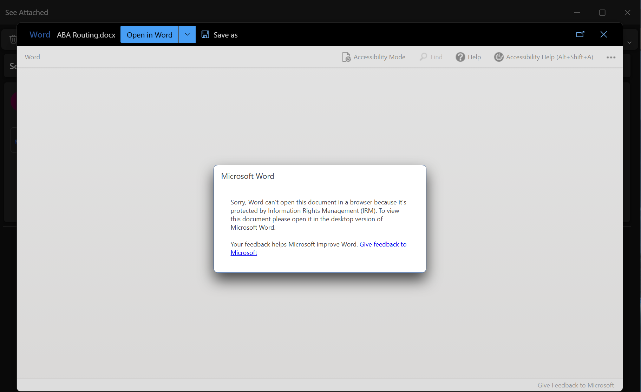
Task: Click the blue Word logo text
Action: click(x=40, y=35)
